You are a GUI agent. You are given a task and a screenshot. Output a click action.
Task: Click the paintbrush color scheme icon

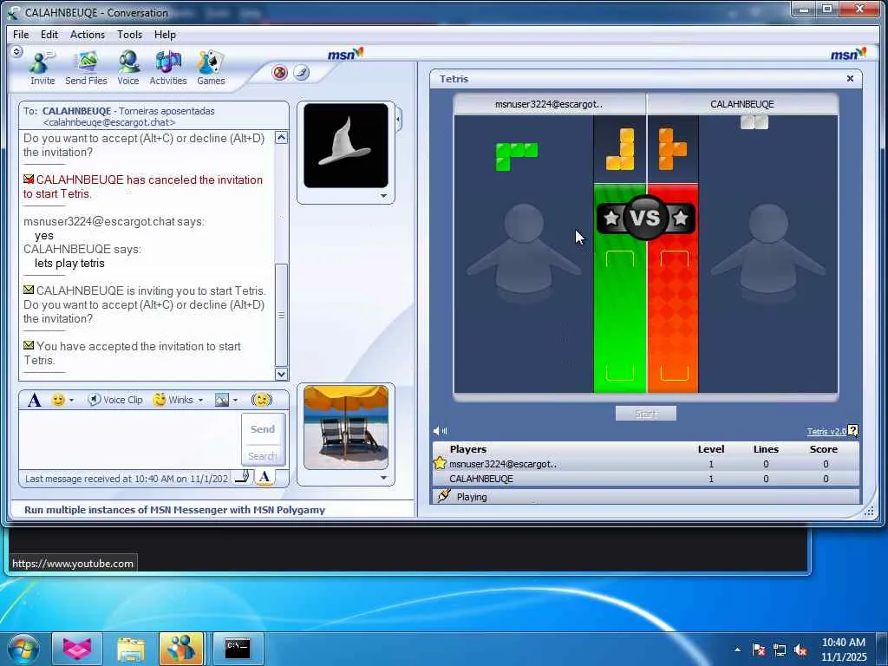(301, 73)
